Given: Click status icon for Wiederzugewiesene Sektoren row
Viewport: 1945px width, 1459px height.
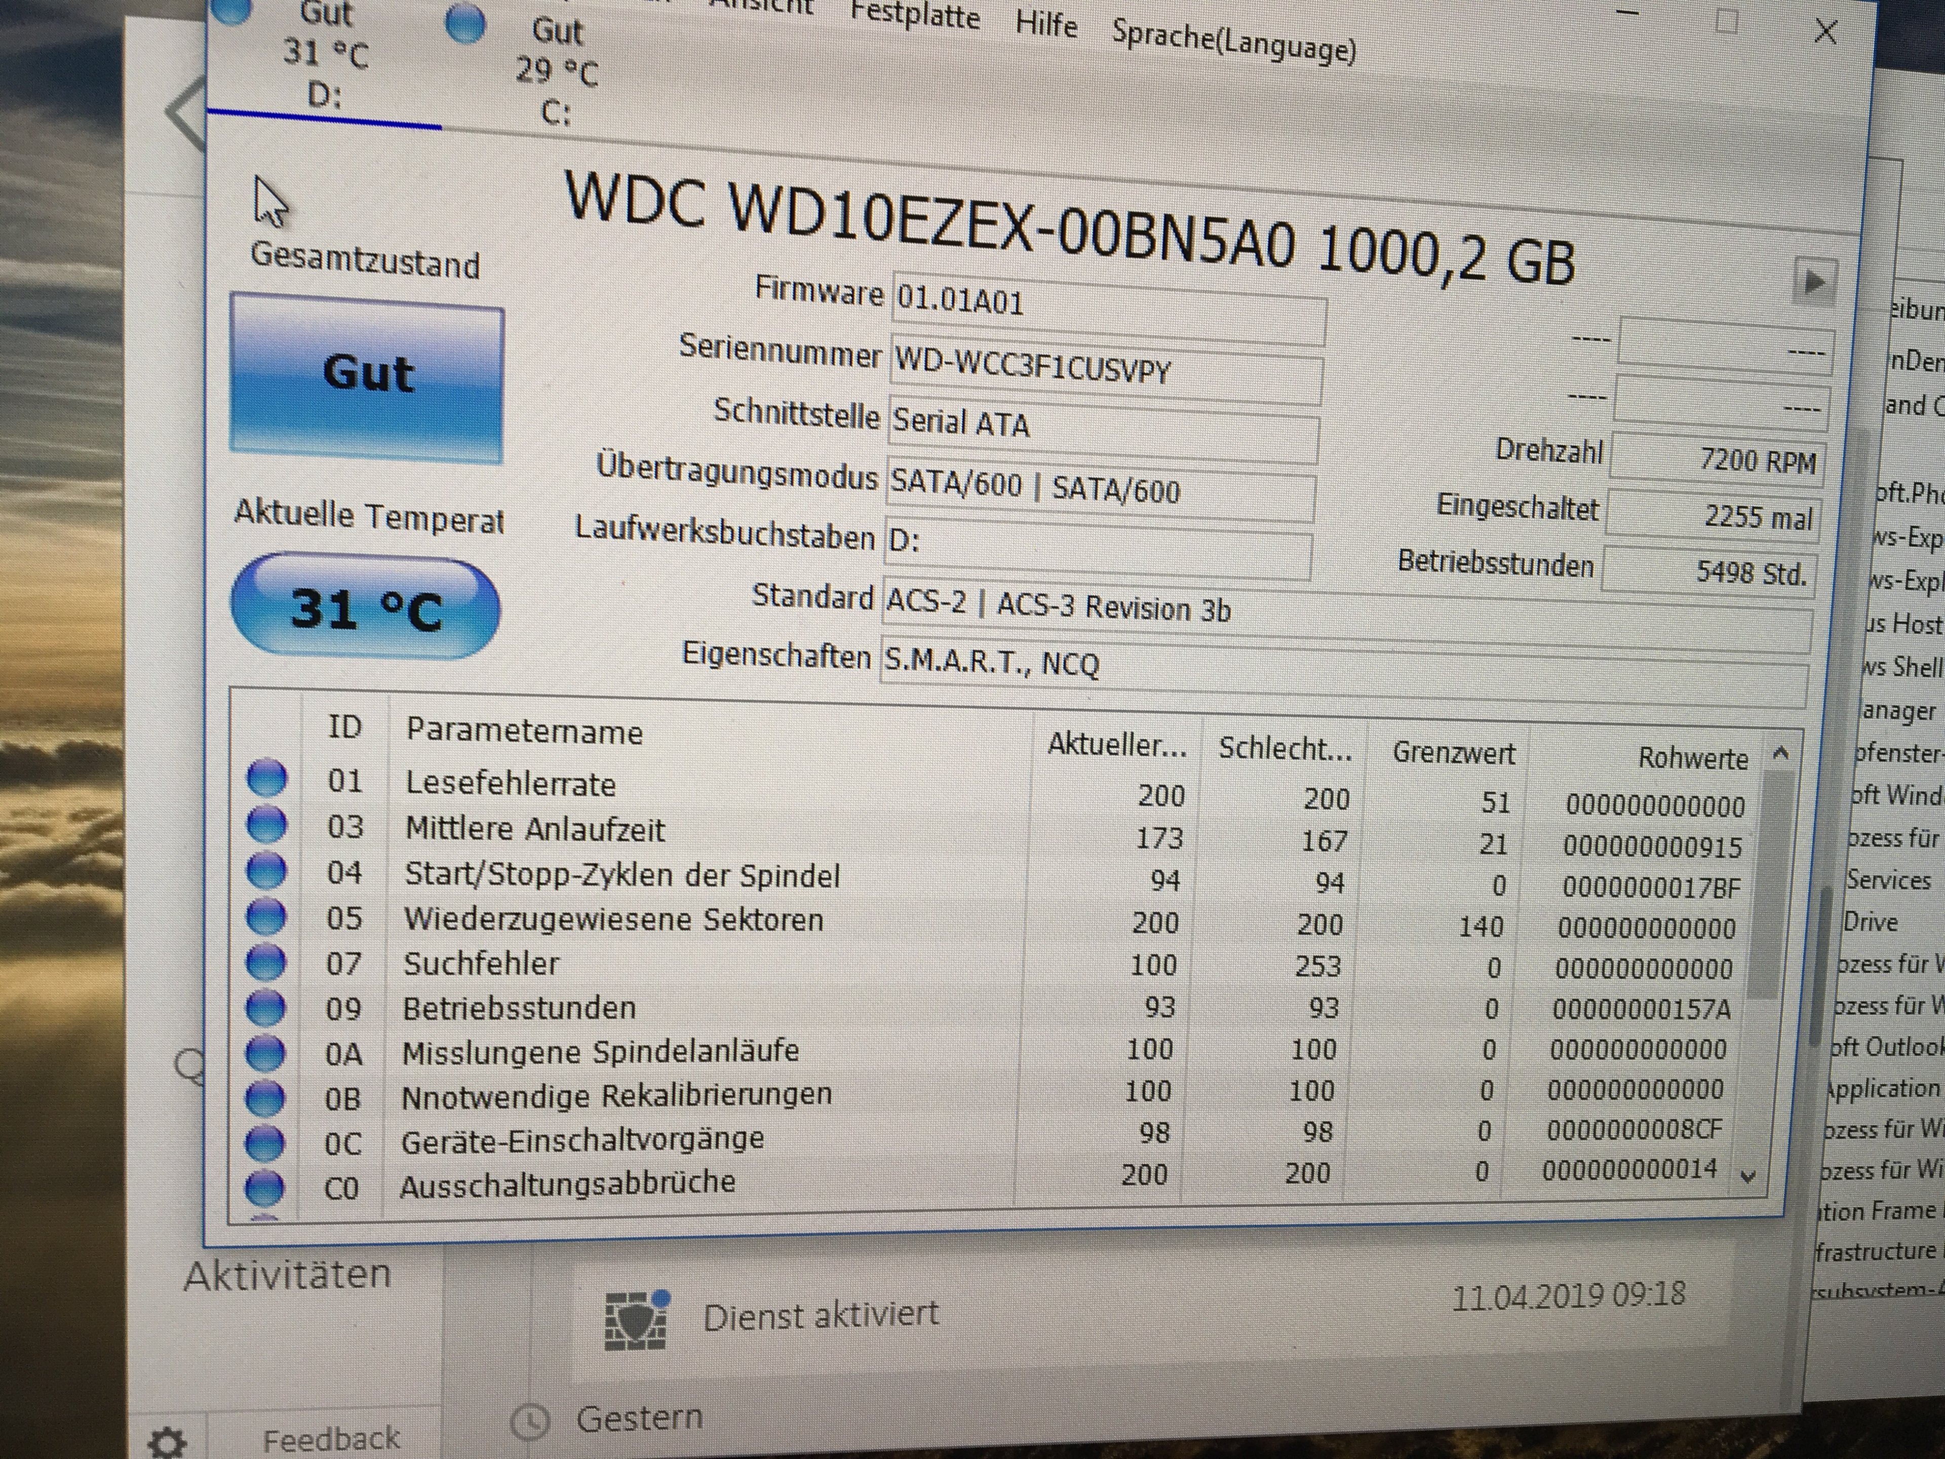Looking at the screenshot, I should click(x=265, y=916).
